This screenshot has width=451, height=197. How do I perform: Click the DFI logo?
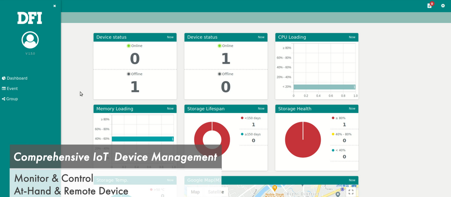[30, 18]
